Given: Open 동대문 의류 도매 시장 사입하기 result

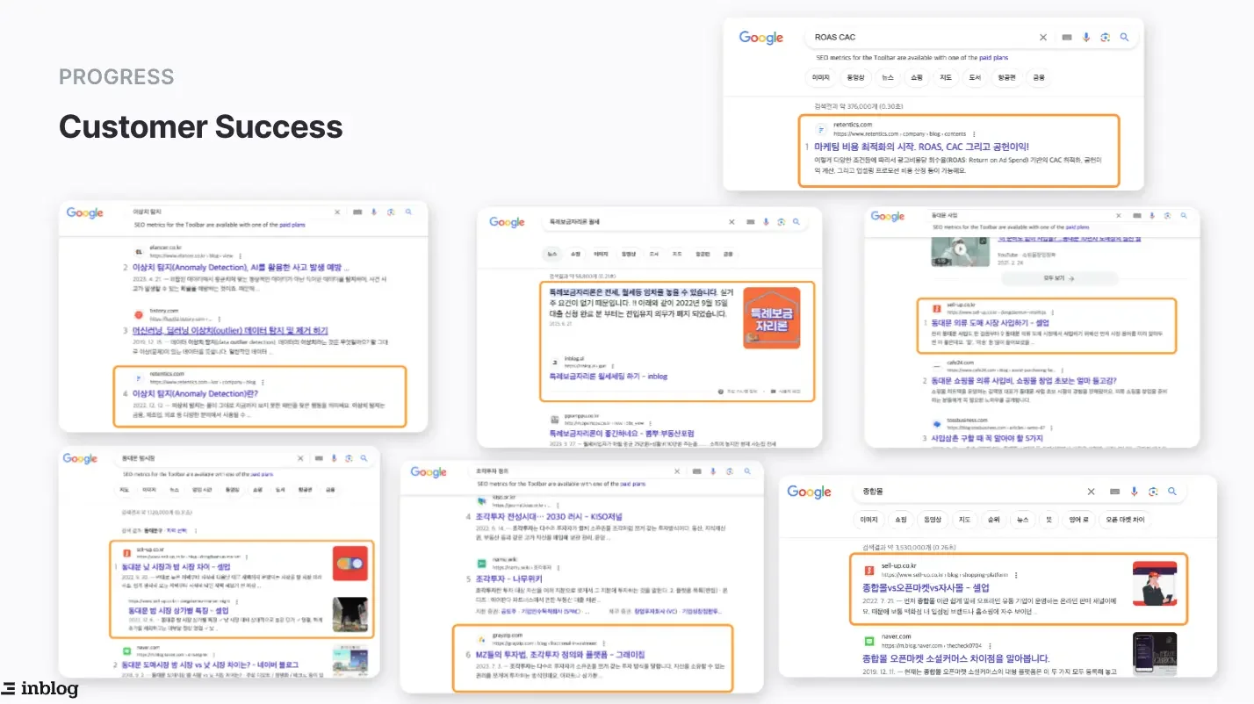Looking at the screenshot, I should pos(988,323).
